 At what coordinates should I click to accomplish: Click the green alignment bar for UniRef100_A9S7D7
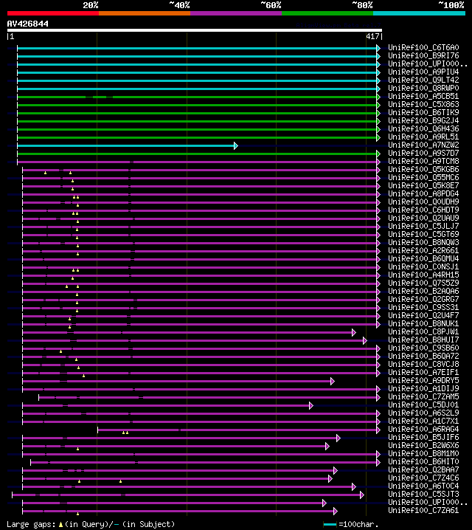pyautogui.click(x=198, y=154)
